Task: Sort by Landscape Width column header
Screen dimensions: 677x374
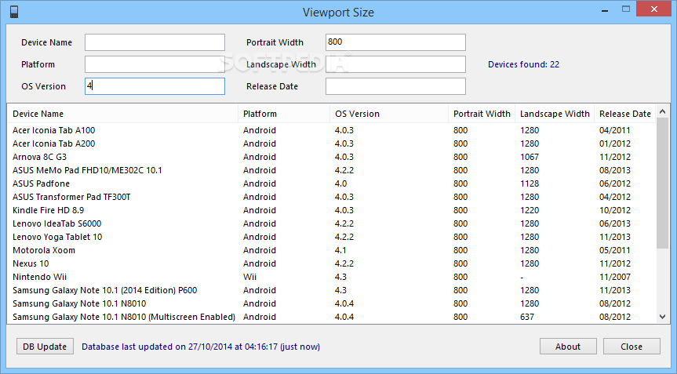Action: point(555,114)
